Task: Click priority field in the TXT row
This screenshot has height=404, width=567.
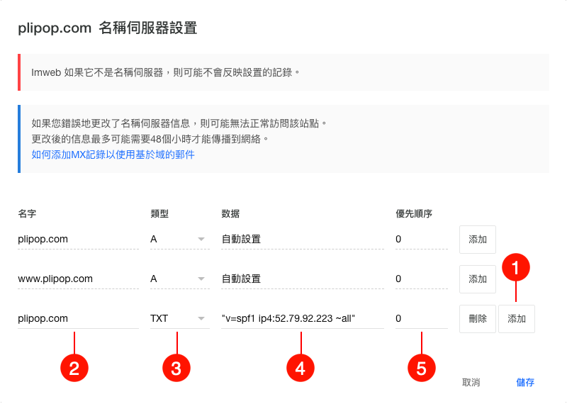Action: click(x=421, y=319)
